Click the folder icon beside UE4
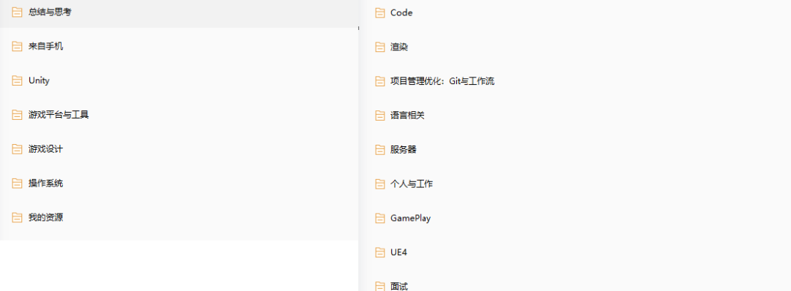Screen dimensions: 791x291 (380, 252)
